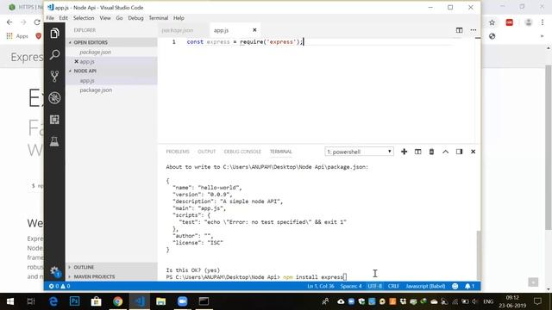The height and width of the screenshot is (310, 552).
Task: Open File Explorer from taskbar
Action: coord(161,301)
